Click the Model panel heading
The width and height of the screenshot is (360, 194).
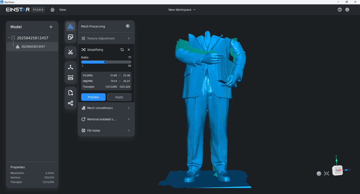click(x=16, y=27)
